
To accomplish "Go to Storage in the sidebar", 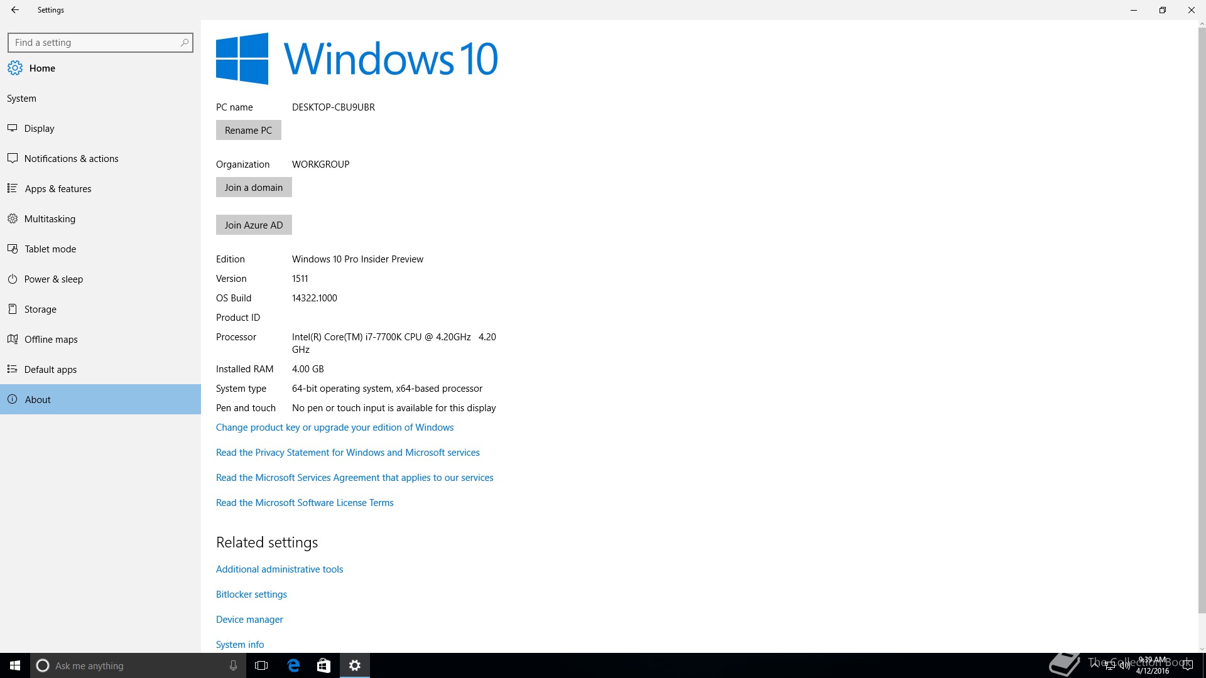I will click(100, 309).
